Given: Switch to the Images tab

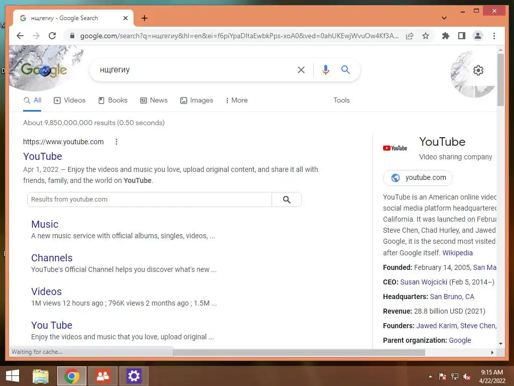Looking at the screenshot, I should [197, 101].
